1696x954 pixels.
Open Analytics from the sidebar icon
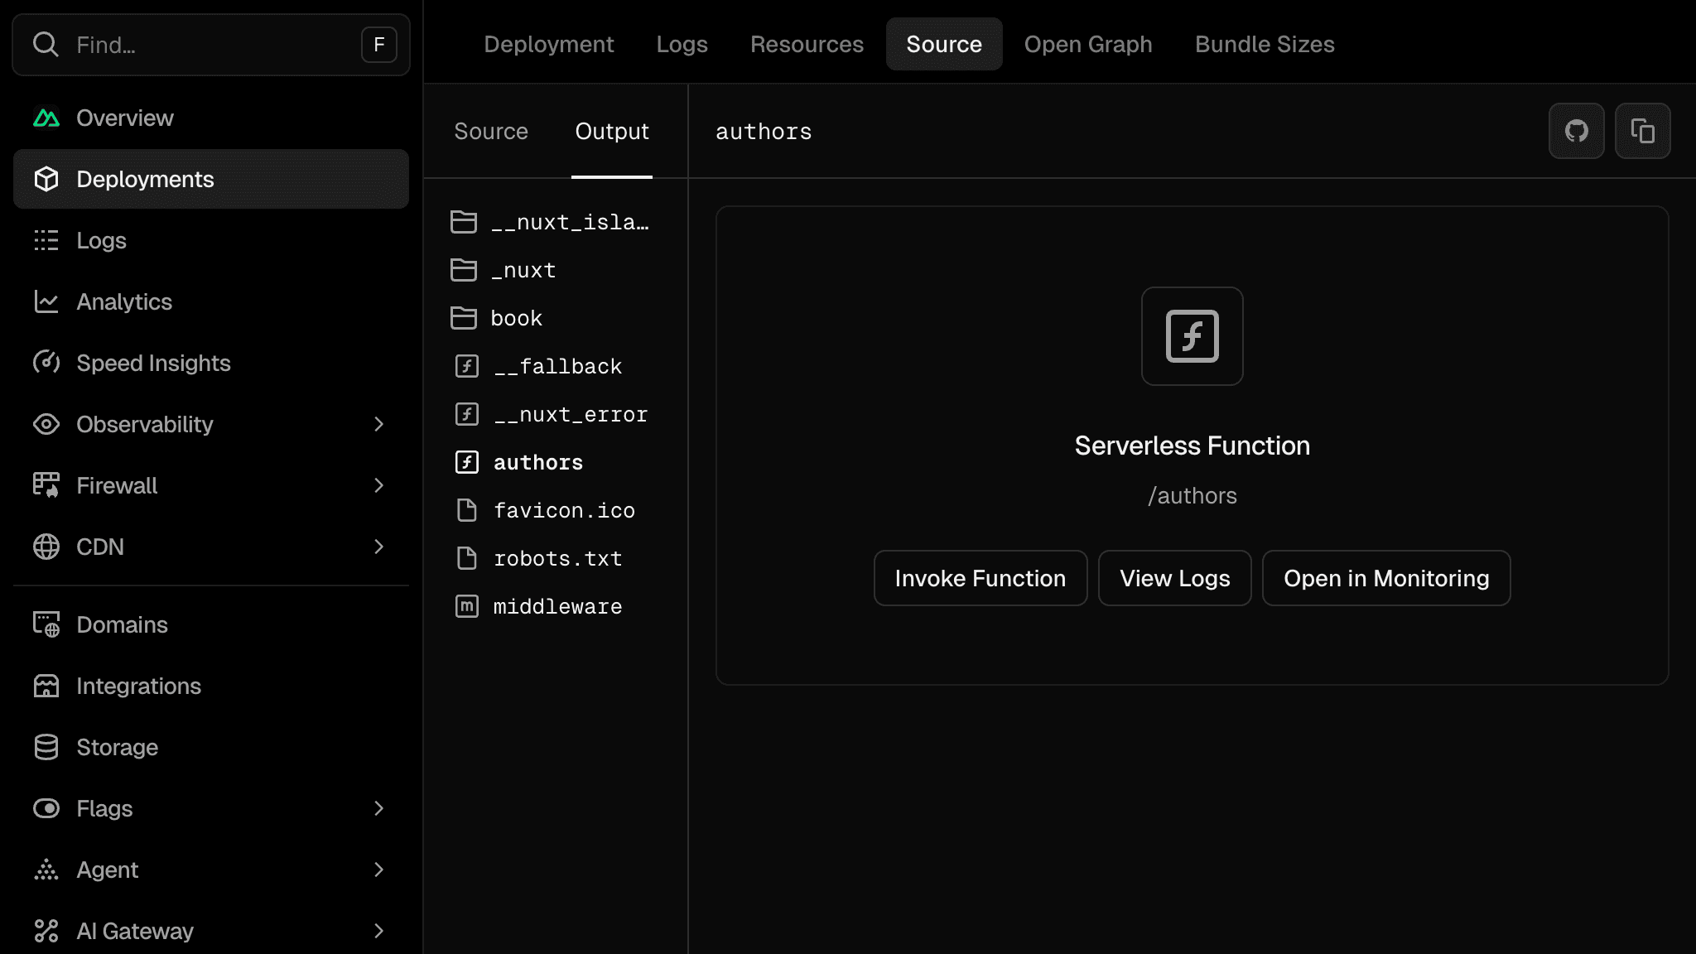(x=46, y=301)
